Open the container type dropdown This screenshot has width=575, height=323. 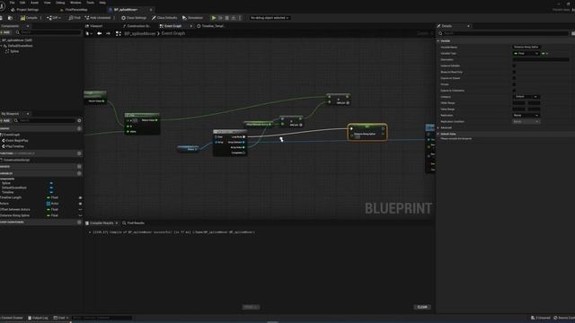[545, 54]
